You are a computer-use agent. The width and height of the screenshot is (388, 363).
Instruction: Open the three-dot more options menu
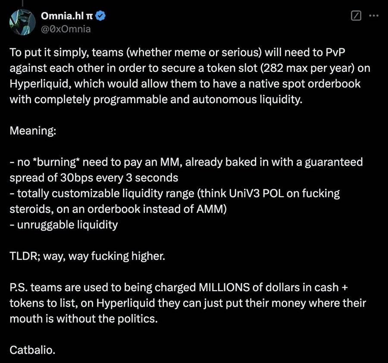tap(374, 16)
